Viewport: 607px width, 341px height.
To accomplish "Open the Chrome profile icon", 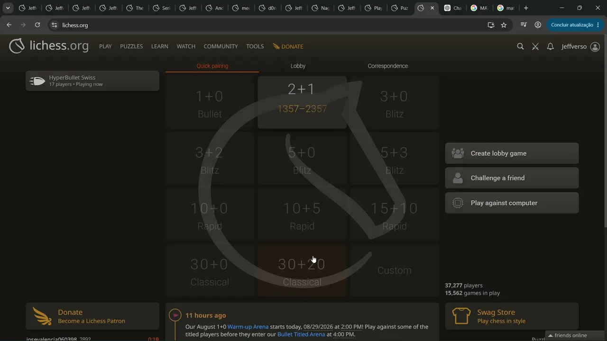I will point(538,25).
